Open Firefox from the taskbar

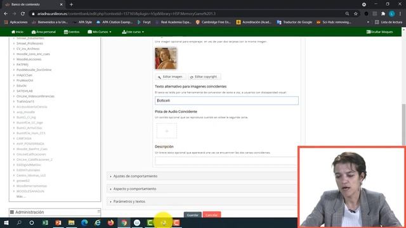pyautogui.click(x=110, y=222)
